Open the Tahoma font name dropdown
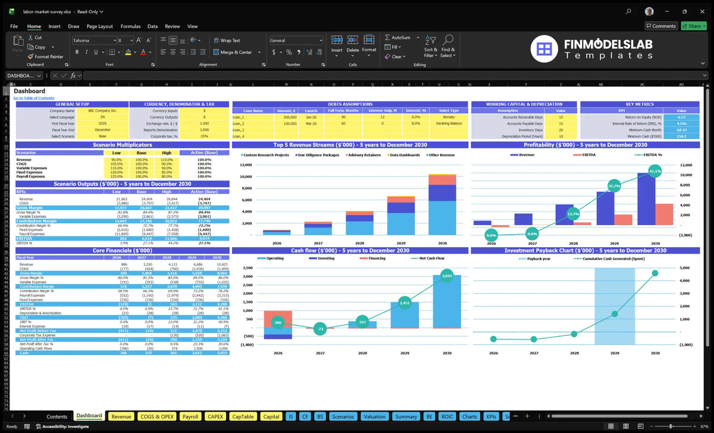This screenshot has width=714, height=433. point(114,40)
